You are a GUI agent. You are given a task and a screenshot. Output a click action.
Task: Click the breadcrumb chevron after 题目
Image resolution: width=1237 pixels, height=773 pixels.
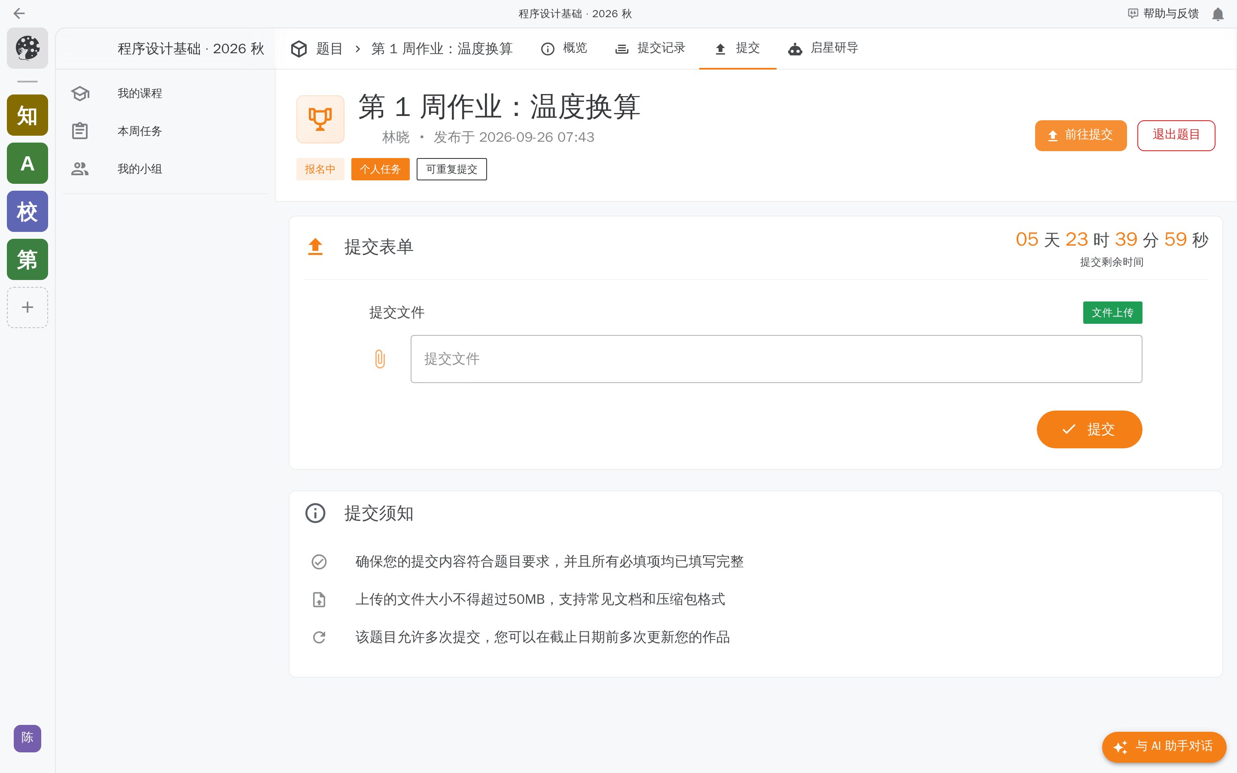[357, 49]
